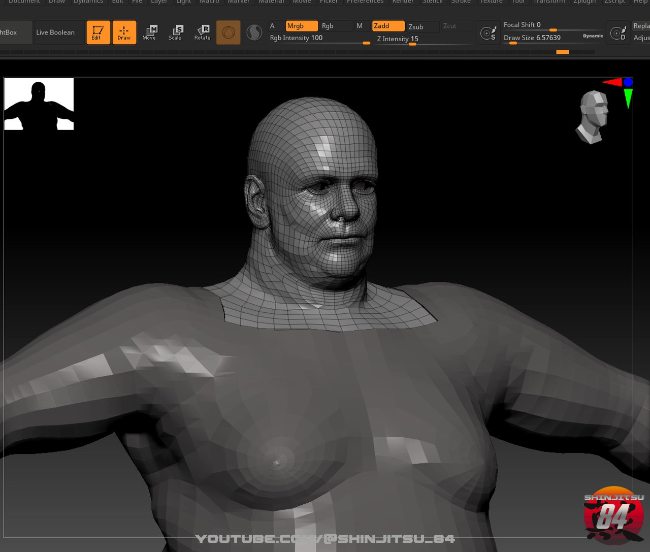Select the Move tool

coord(149,33)
